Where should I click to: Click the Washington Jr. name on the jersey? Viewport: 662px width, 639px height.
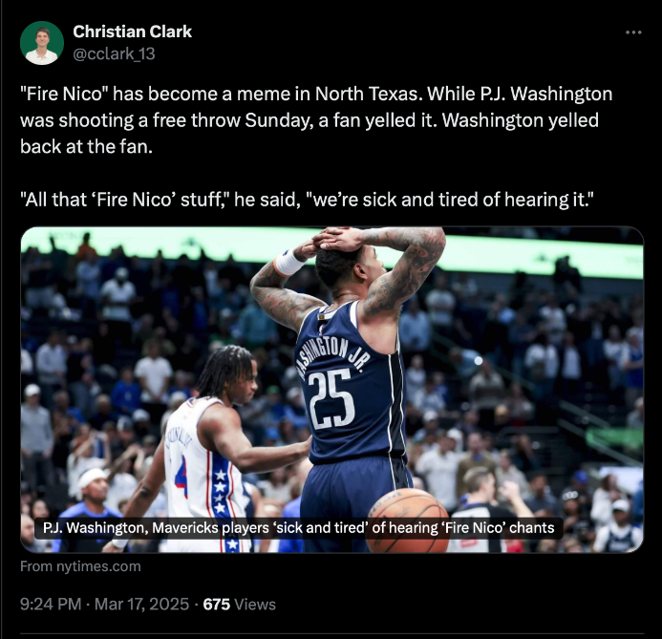333,354
